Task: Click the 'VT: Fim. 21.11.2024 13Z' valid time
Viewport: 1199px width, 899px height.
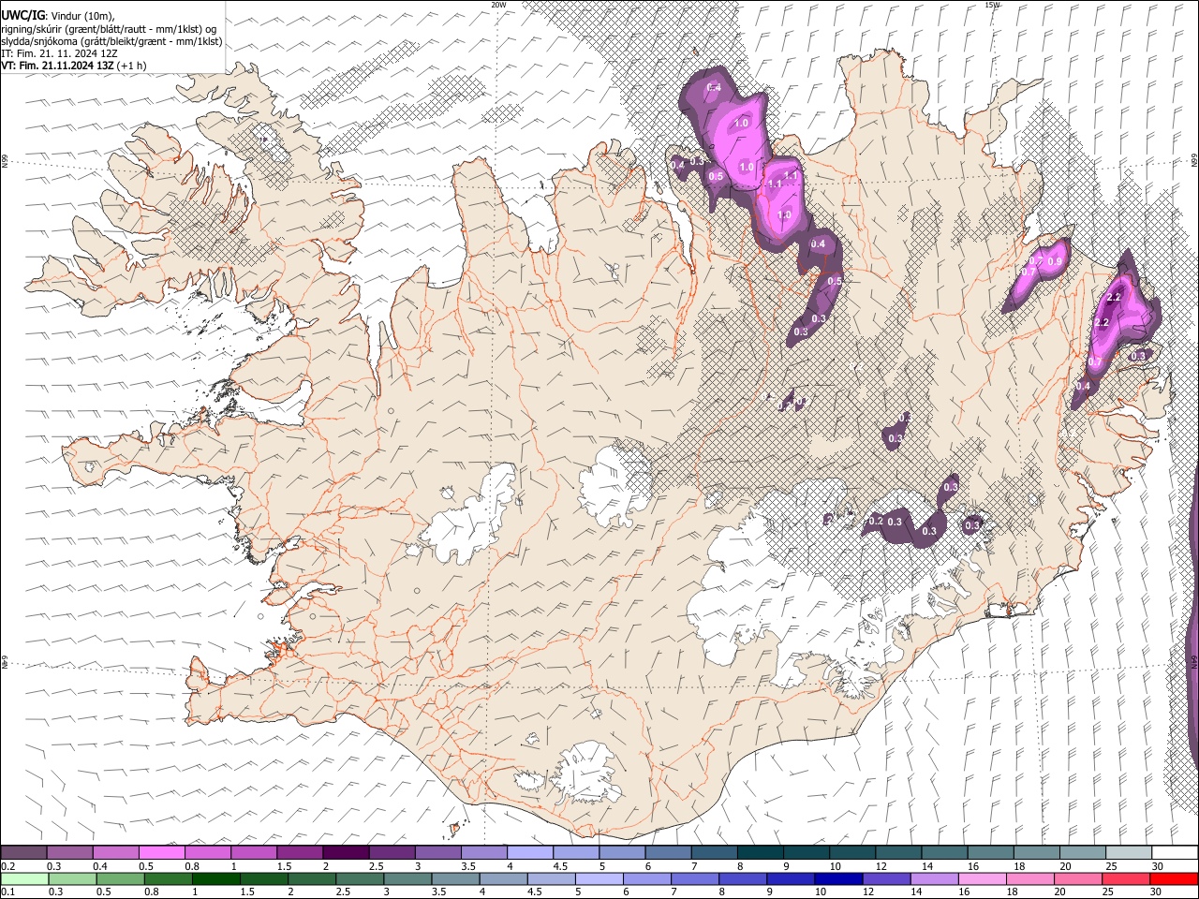Action: tap(57, 66)
